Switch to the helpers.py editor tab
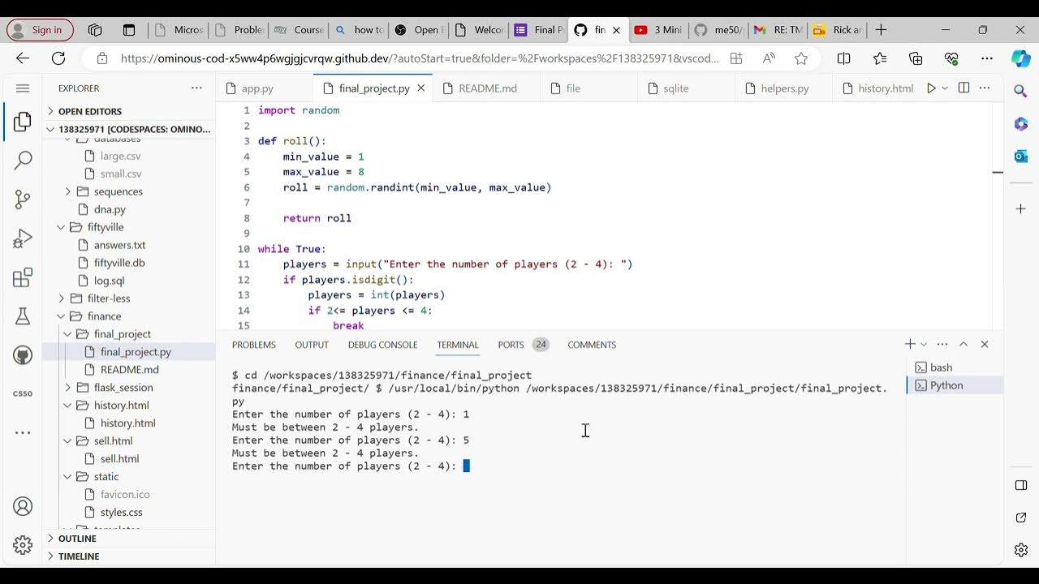Viewport: 1039px width, 584px height. (784, 88)
